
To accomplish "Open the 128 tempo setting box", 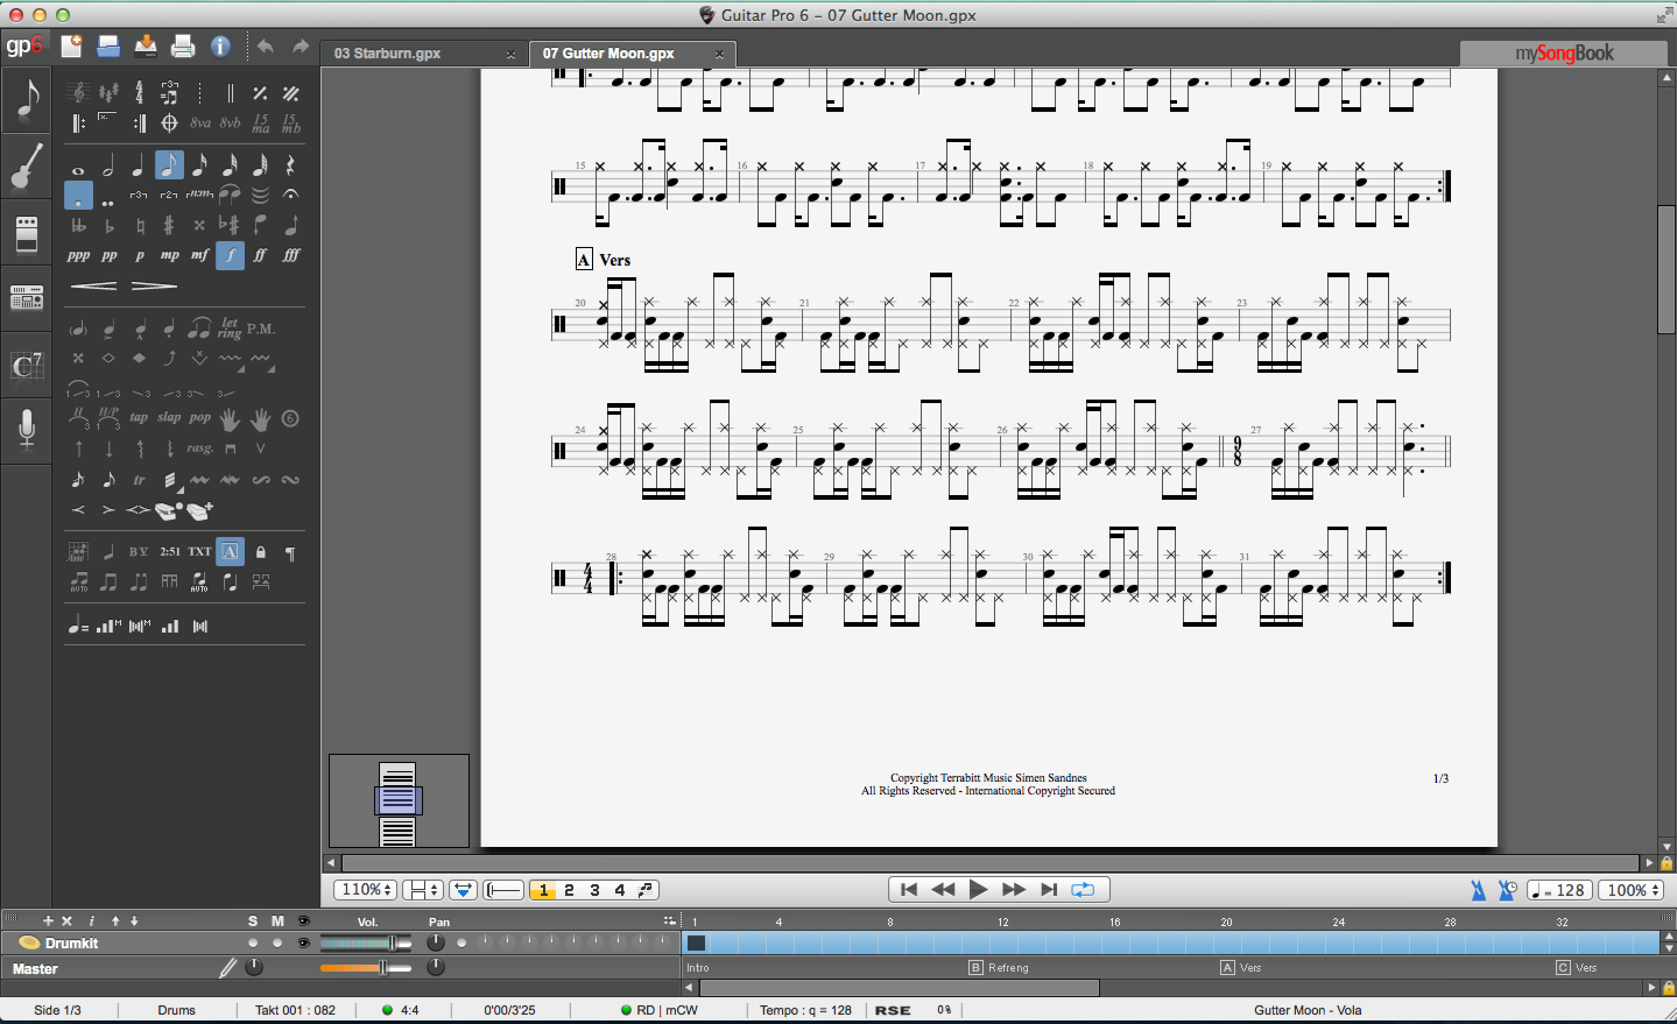I will click(x=1559, y=890).
